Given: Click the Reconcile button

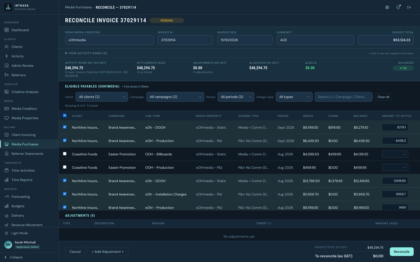Looking at the screenshot, I should pyautogui.click(x=402, y=252).
